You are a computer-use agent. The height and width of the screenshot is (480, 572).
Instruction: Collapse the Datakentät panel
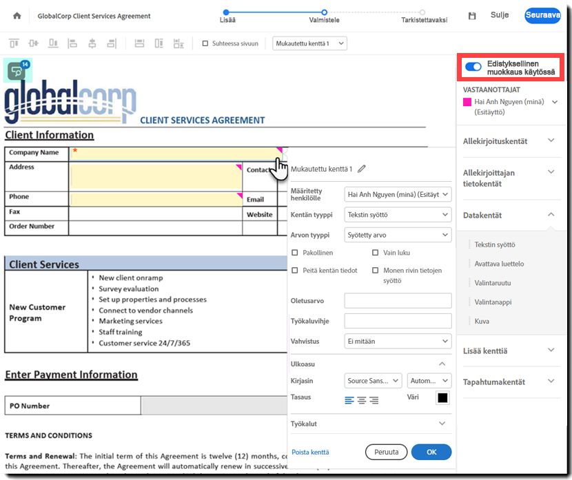(x=551, y=215)
